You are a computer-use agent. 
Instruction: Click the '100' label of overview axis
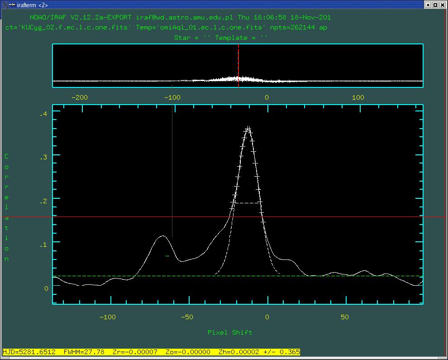[x=358, y=97]
